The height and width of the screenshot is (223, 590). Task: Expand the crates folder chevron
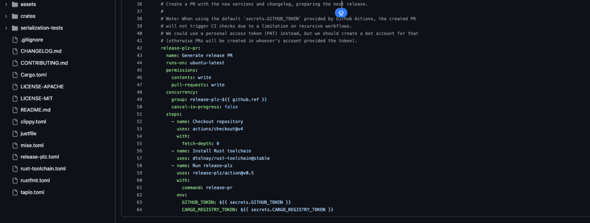tap(6, 16)
